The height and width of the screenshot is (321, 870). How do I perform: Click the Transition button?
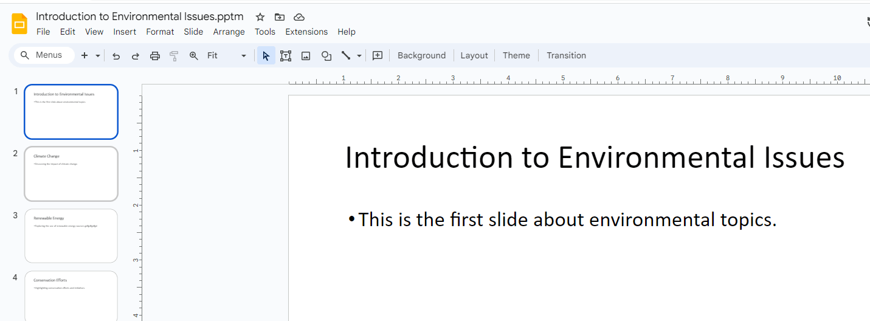tap(566, 55)
